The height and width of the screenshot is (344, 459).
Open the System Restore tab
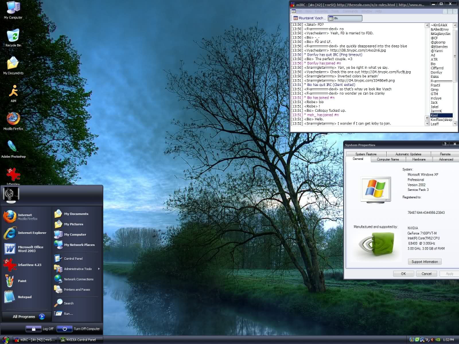366,154
